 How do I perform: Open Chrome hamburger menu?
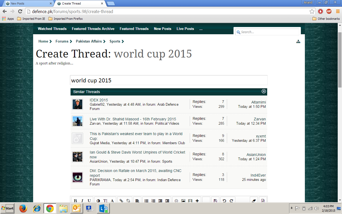point(338,12)
